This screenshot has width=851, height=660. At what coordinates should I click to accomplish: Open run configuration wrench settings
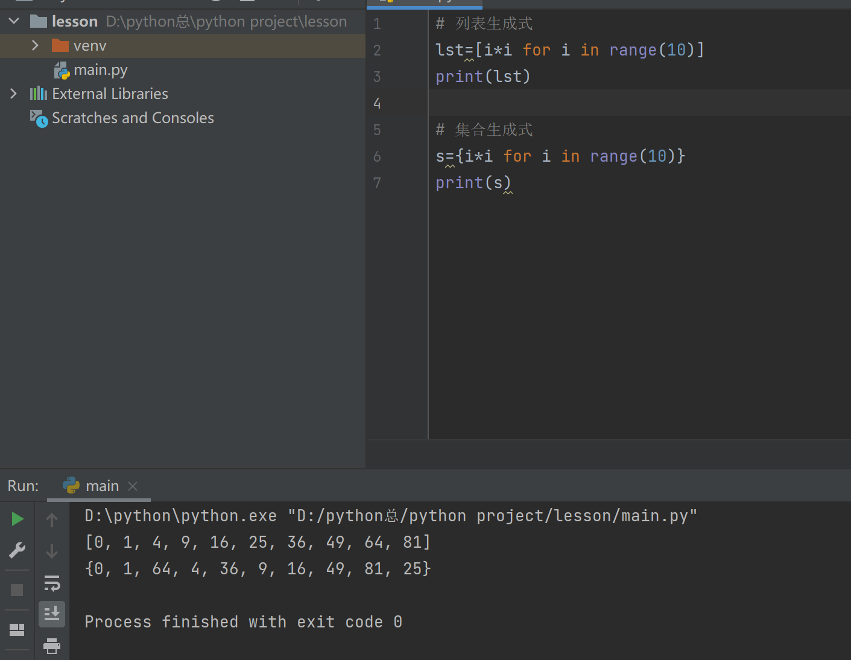[17, 550]
